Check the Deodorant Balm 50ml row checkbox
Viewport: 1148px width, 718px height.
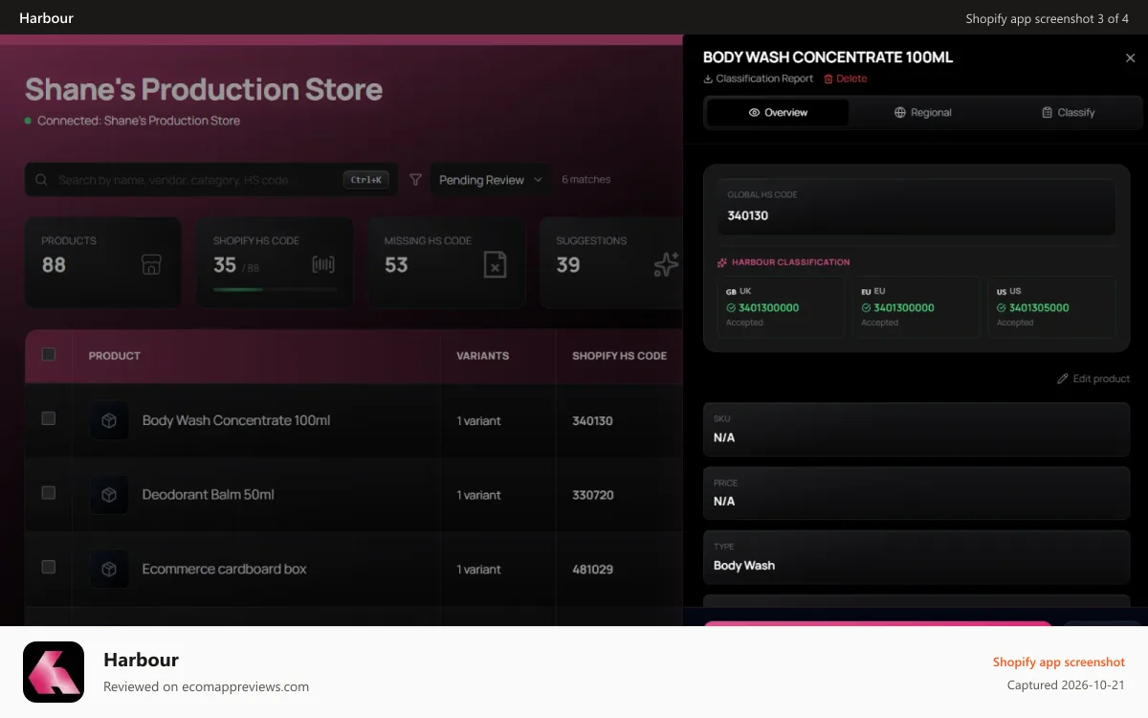[49, 493]
